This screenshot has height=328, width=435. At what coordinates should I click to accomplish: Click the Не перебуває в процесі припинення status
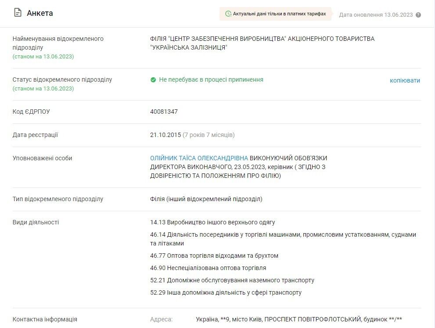pos(211,80)
